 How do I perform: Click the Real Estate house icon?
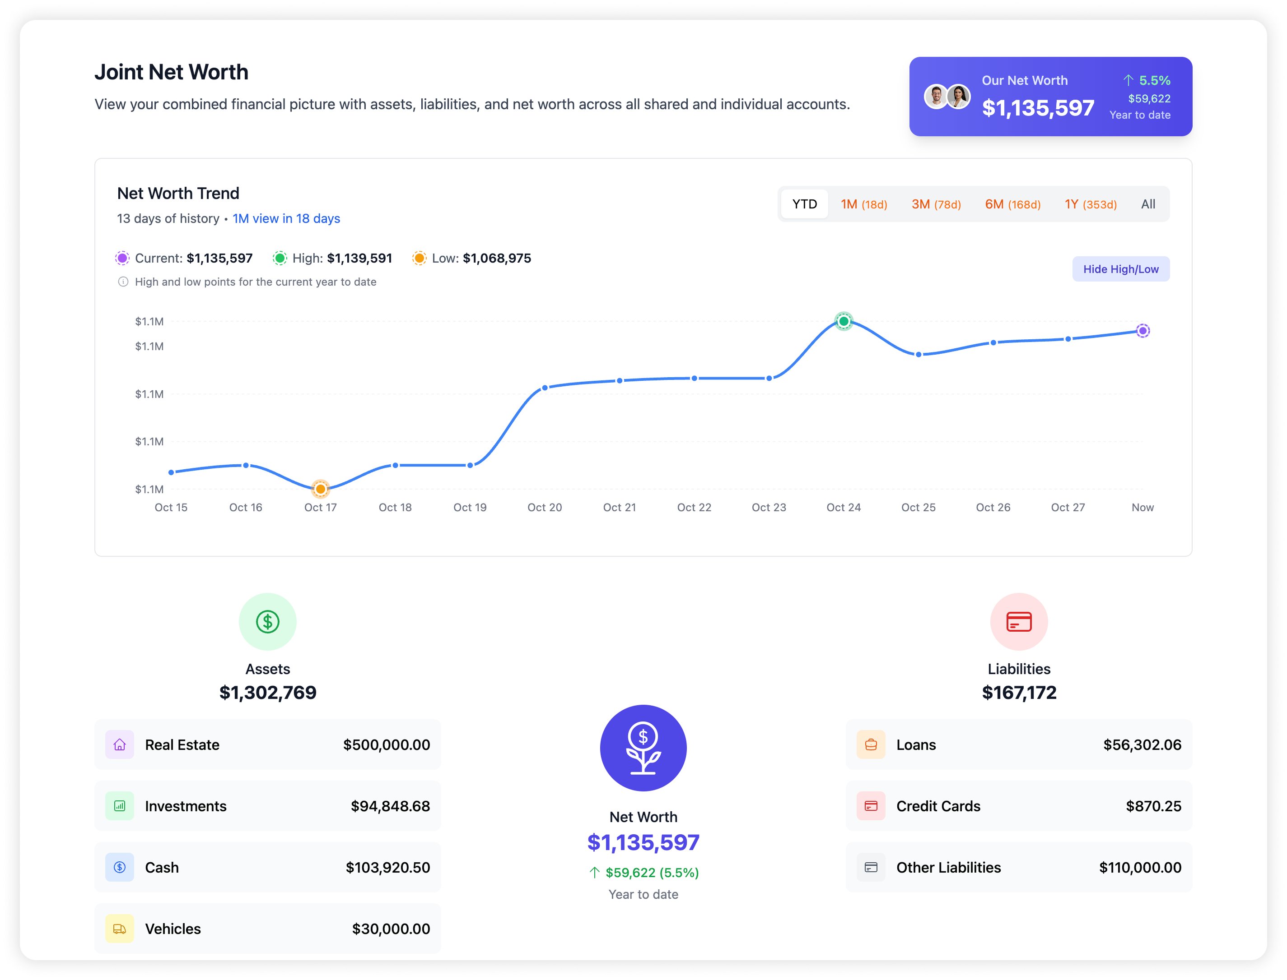point(120,744)
